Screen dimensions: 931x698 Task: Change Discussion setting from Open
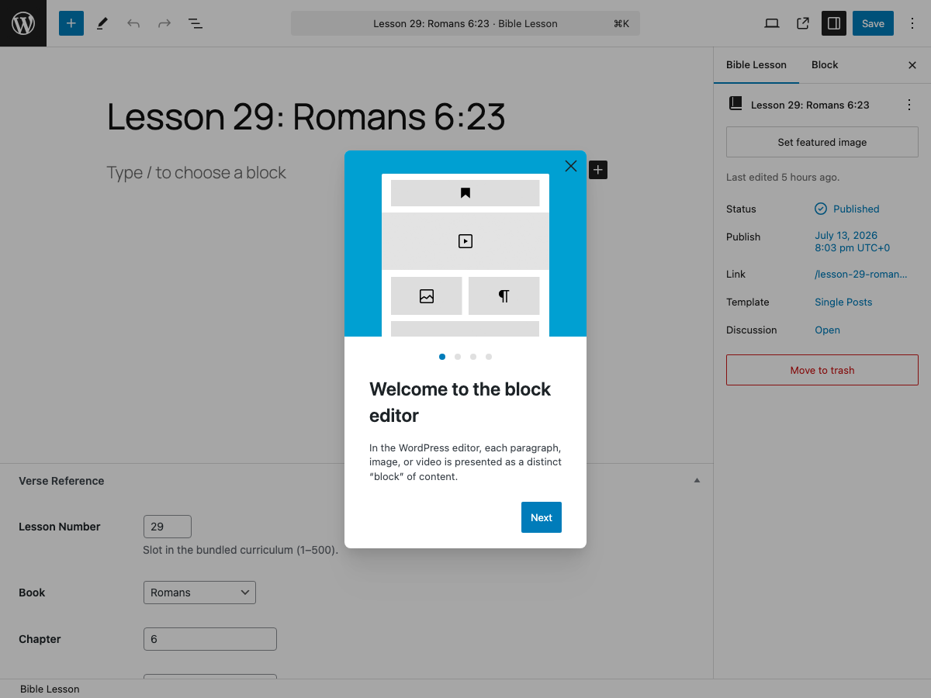click(x=827, y=330)
